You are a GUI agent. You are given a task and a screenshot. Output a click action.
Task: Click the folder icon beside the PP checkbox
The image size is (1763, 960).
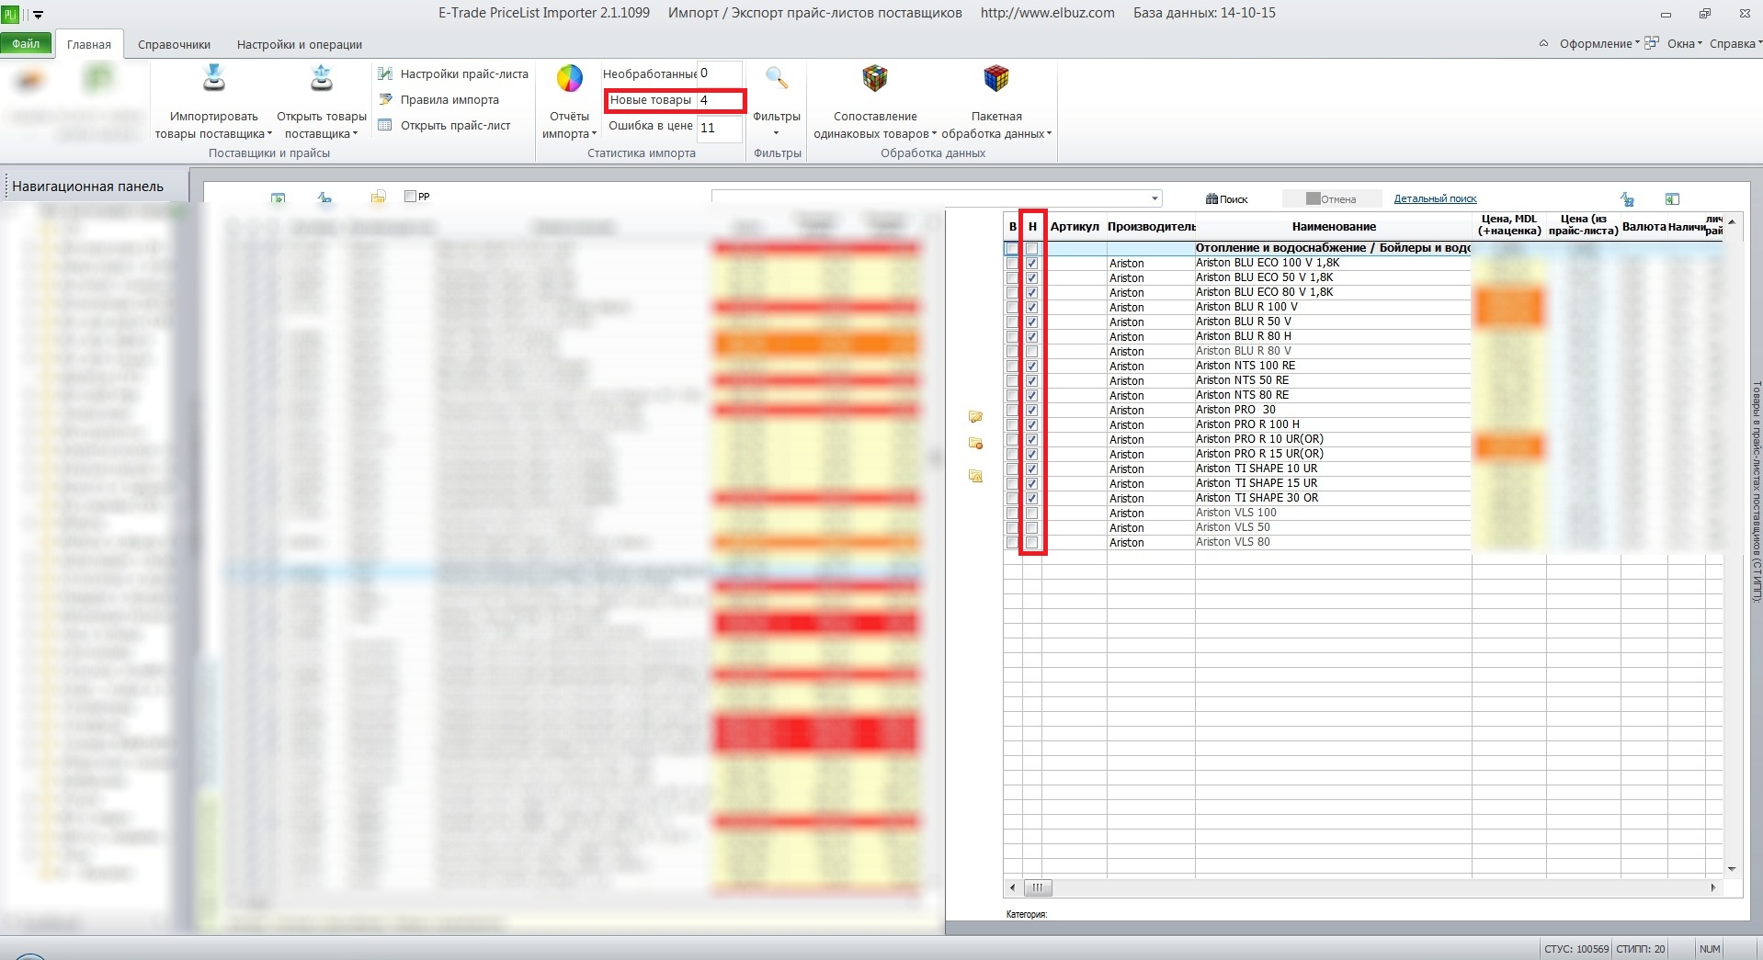[378, 198]
